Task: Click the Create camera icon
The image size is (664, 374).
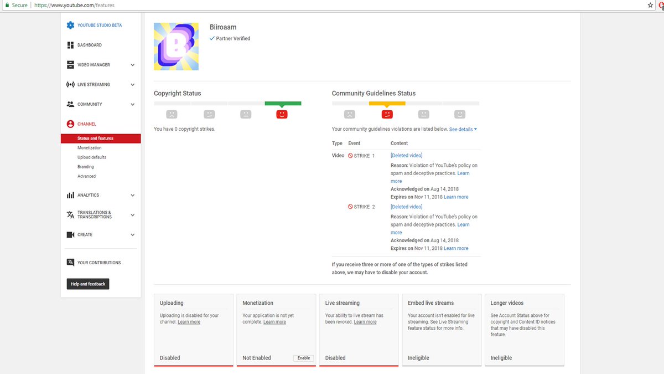Action: [x=70, y=235]
